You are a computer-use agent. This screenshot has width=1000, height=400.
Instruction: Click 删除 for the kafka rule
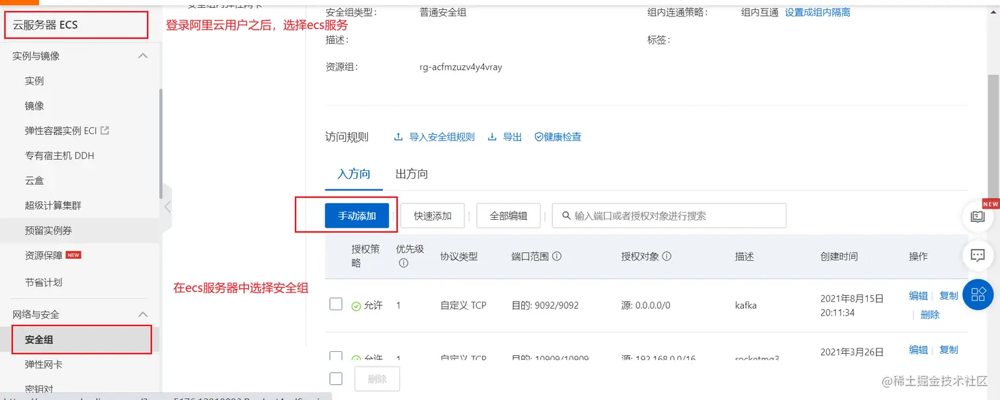pos(930,315)
